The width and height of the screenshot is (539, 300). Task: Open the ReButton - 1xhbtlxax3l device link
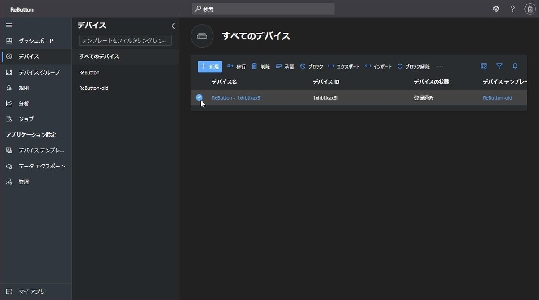point(237,98)
